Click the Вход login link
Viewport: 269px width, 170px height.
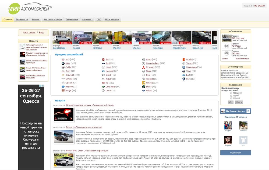point(41,33)
